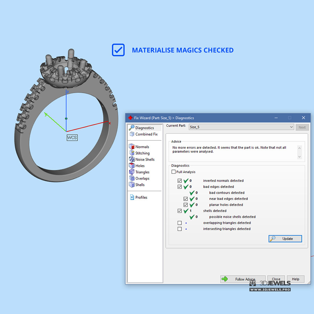This screenshot has height=314, width=314.
Task: Click the magnifier icon on Update button
Action: 272,239
